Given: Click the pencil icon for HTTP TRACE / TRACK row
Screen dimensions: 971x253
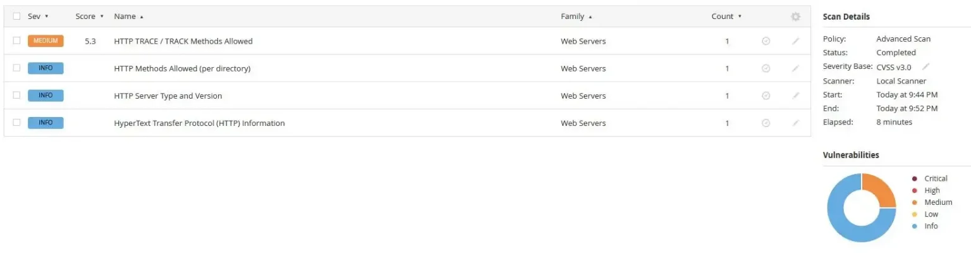Looking at the screenshot, I should tap(795, 41).
